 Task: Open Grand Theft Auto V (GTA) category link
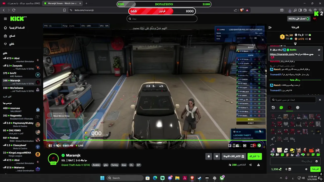[x=75, y=165]
